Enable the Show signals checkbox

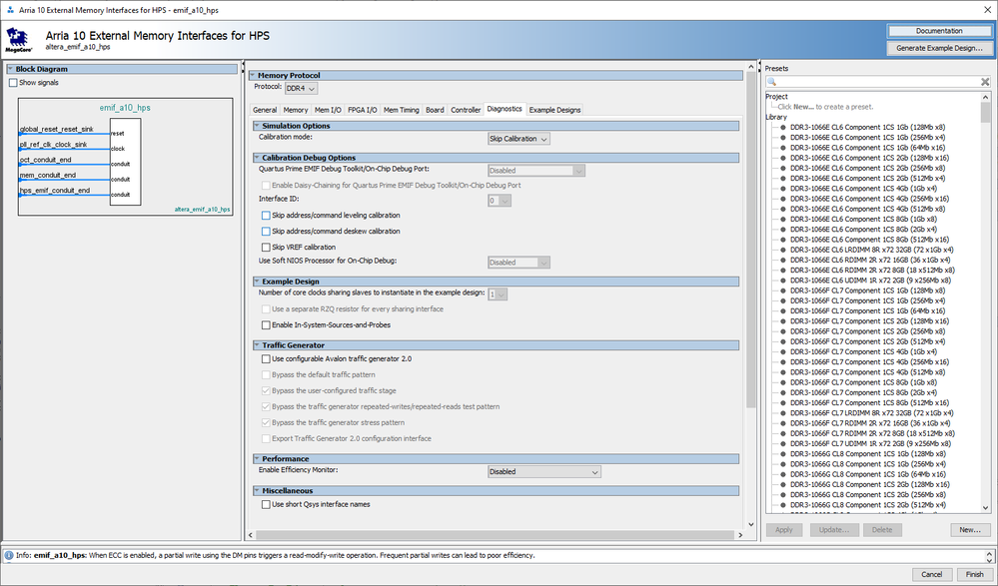[x=13, y=83]
